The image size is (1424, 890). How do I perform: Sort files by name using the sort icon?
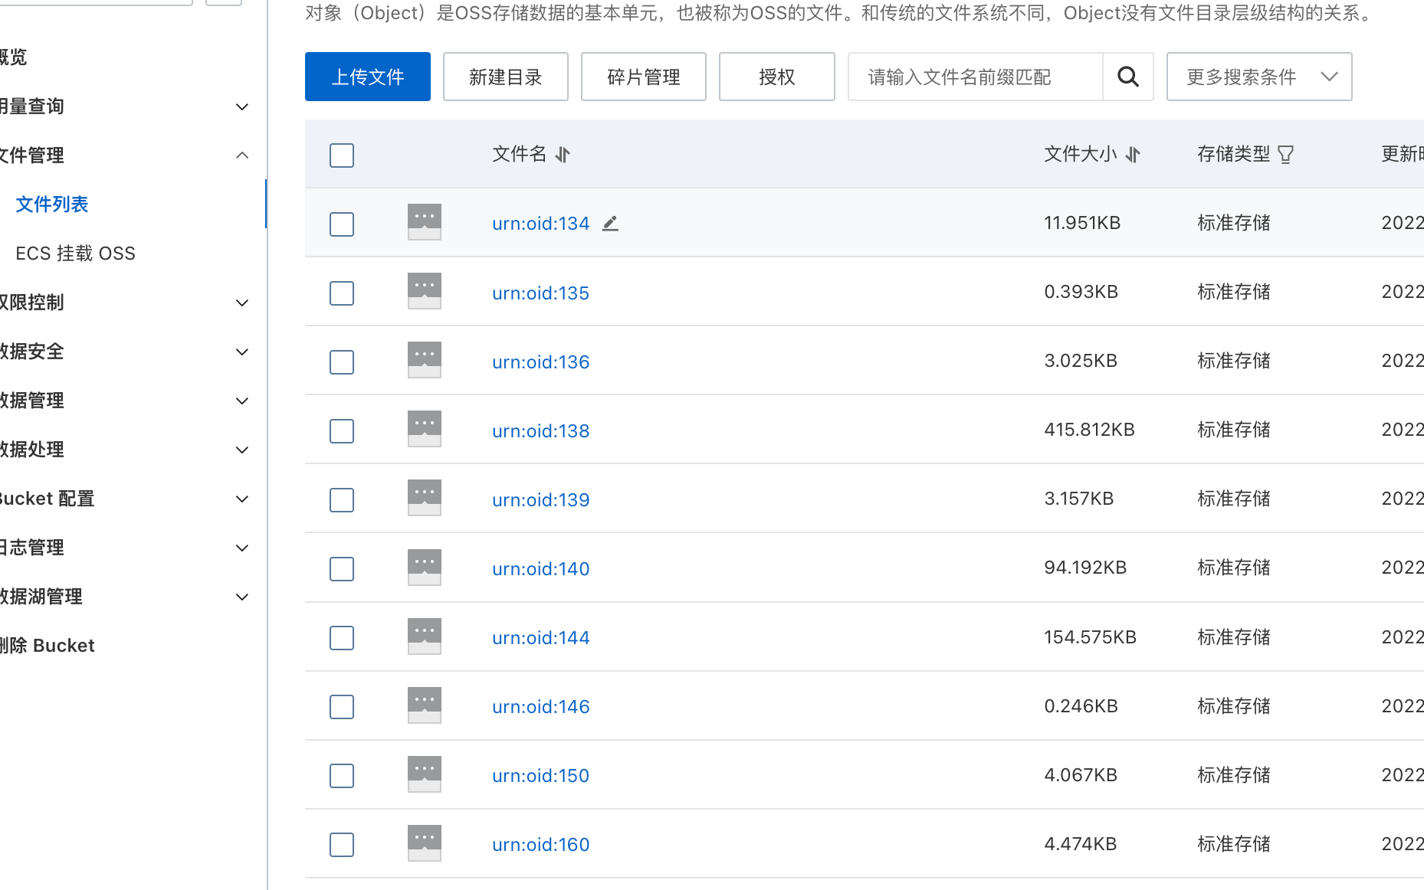[563, 155]
